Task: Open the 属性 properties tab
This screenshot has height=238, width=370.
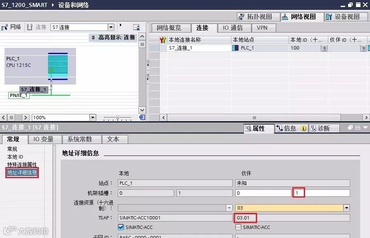Action: 259,129
